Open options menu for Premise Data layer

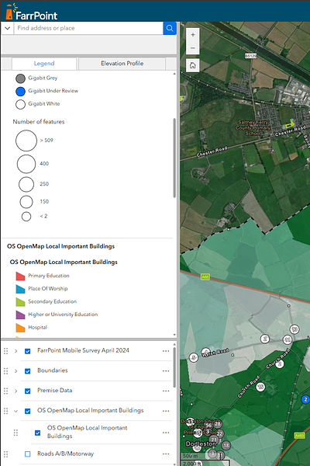166,391
